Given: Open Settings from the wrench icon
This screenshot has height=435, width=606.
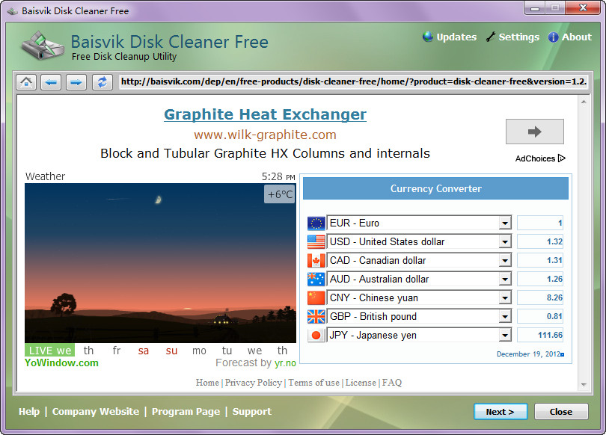Looking at the screenshot, I should click(x=491, y=37).
